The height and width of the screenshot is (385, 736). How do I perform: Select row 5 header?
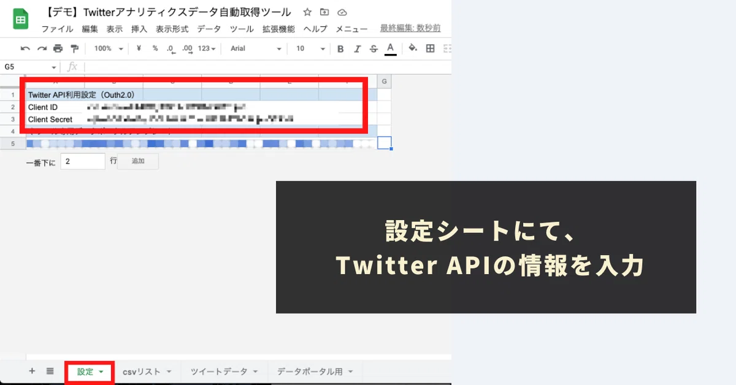coord(12,143)
